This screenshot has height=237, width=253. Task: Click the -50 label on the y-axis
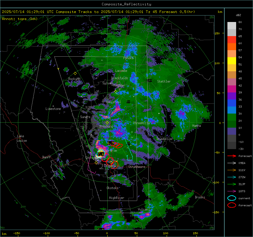(x=217, y=152)
